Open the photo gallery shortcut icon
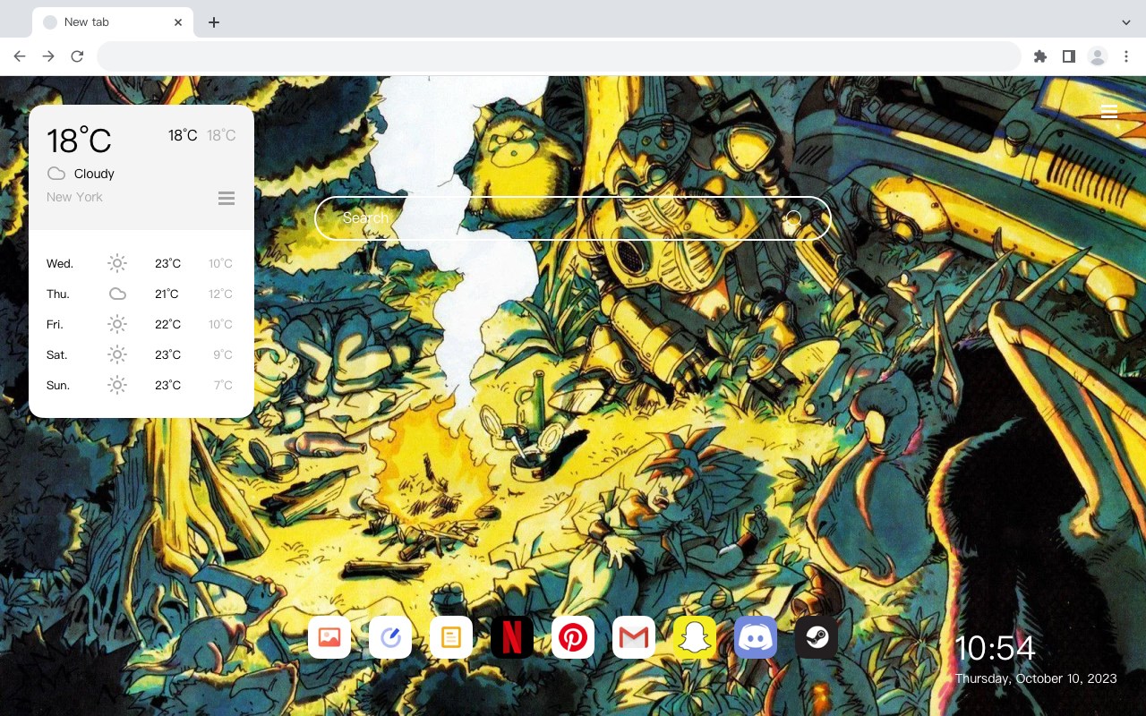The image size is (1146, 716). (x=329, y=637)
